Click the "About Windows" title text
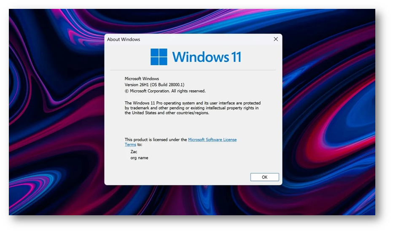393x233 pixels. tap(124, 39)
